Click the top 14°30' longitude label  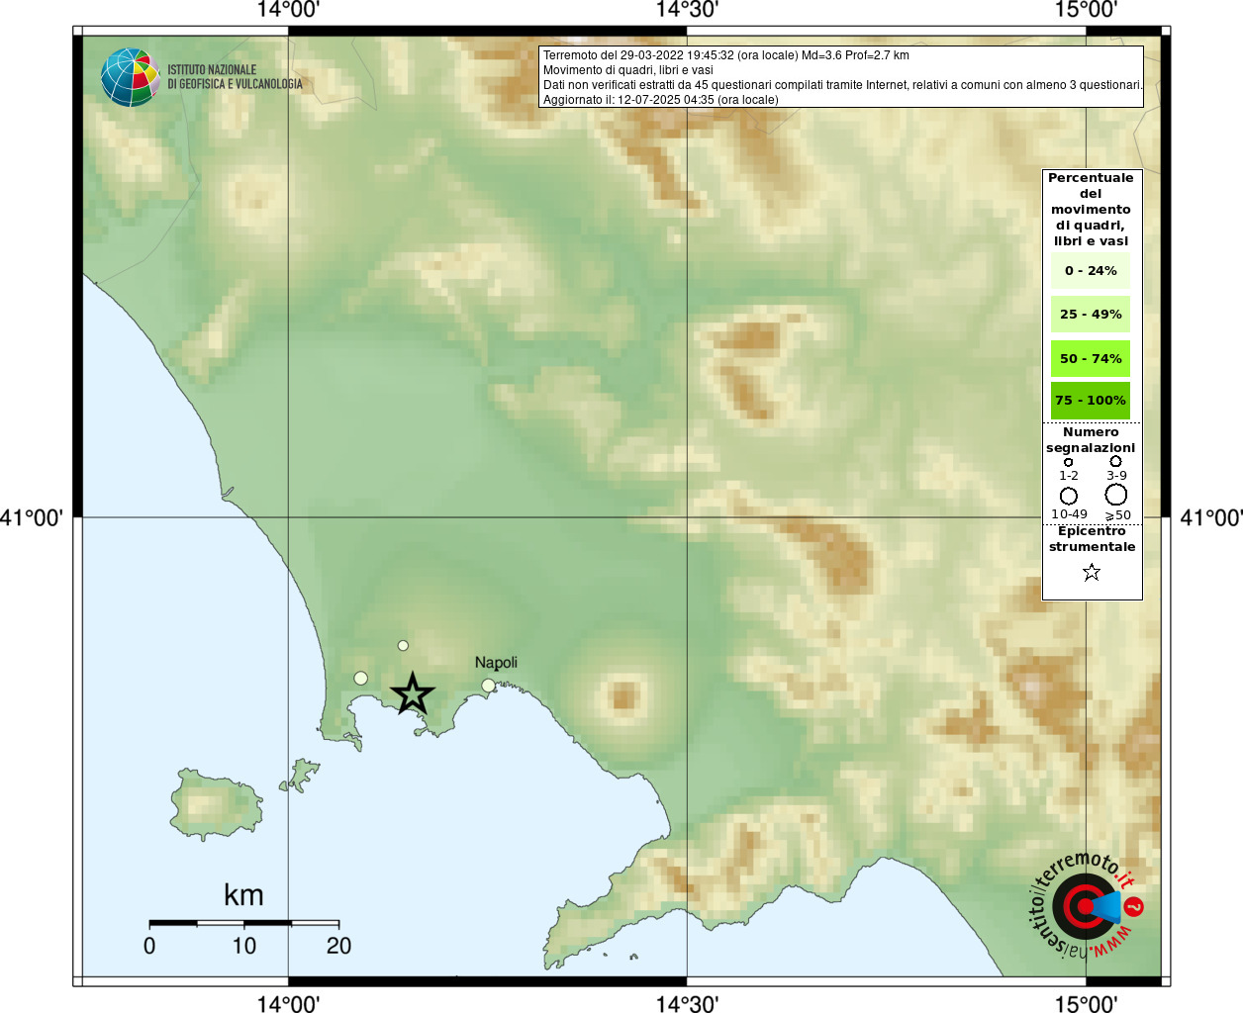click(x=687, y=10)
